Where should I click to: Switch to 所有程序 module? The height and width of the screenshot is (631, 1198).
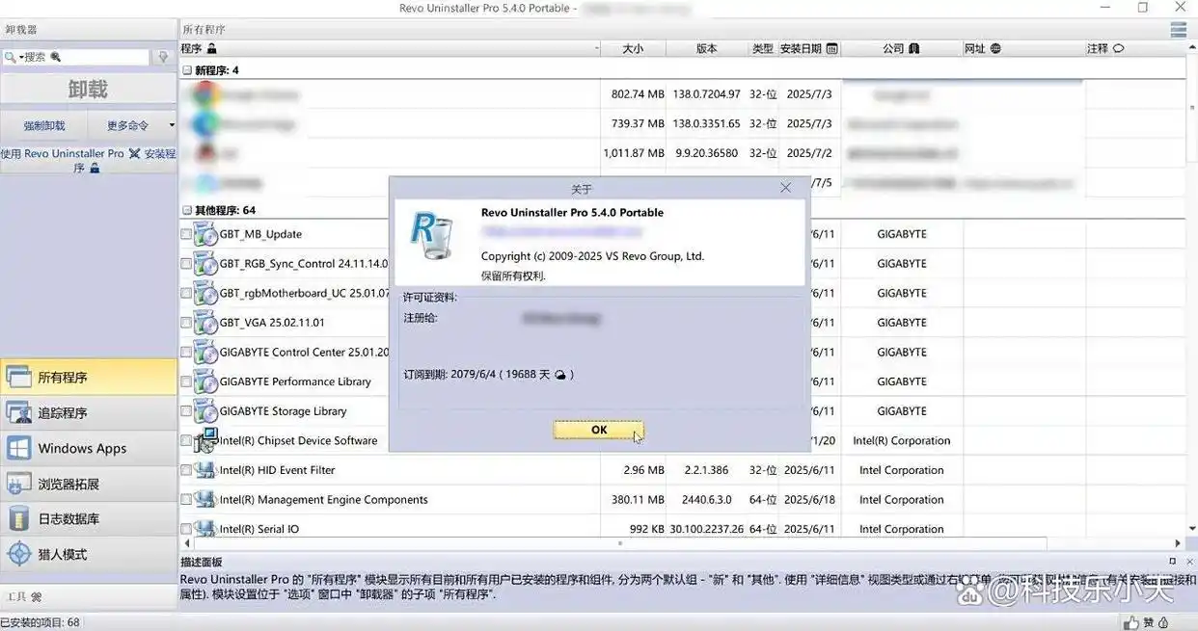[89, 378]
